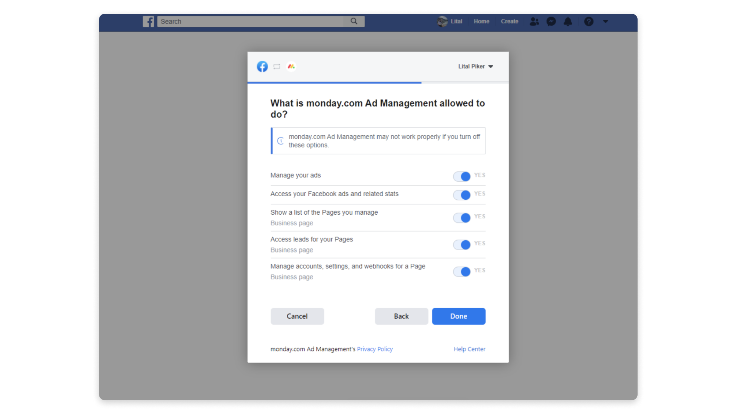Toggle Access leads for your Pages

point(461,245)
